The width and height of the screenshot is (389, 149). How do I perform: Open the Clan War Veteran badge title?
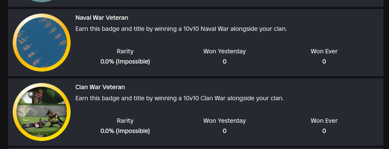(x=100, y=87)
